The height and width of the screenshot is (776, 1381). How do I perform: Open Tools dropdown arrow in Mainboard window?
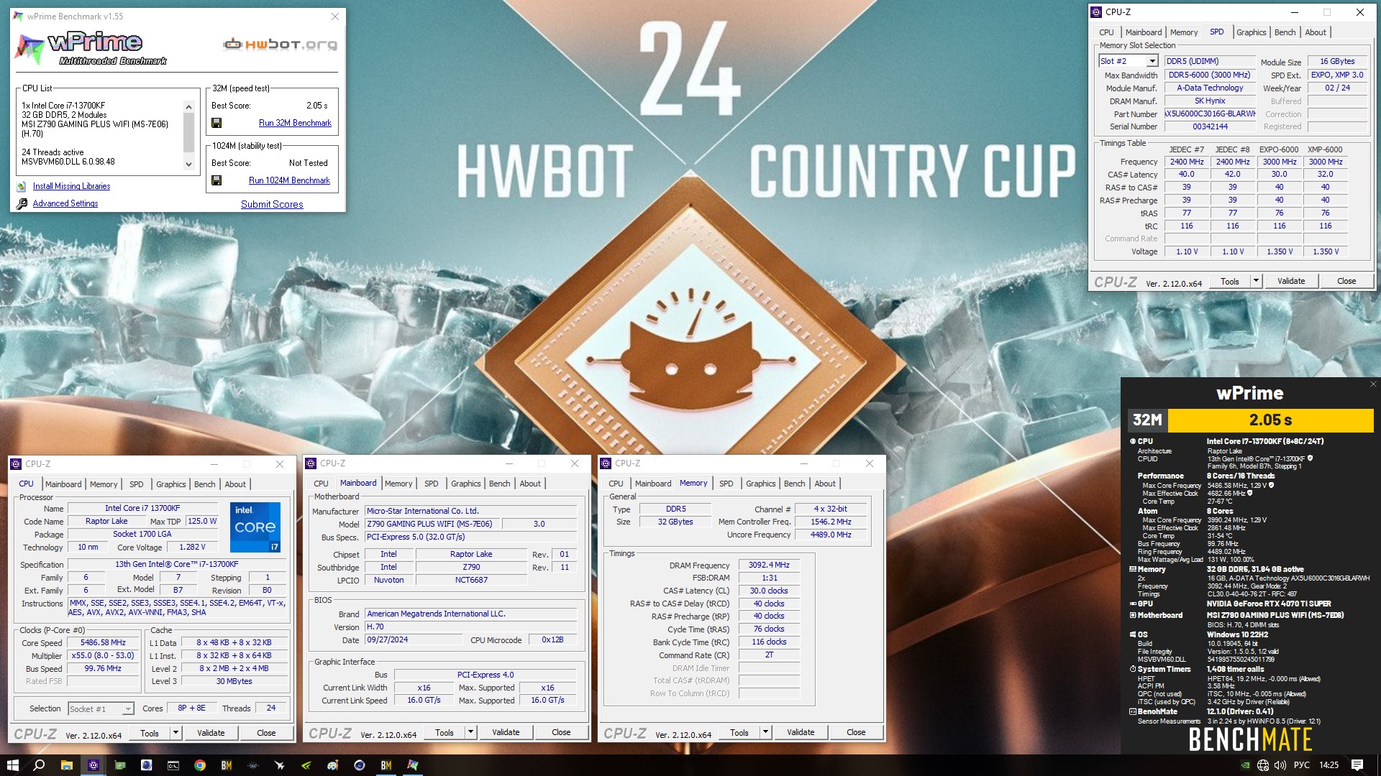[x=470, y=732]
